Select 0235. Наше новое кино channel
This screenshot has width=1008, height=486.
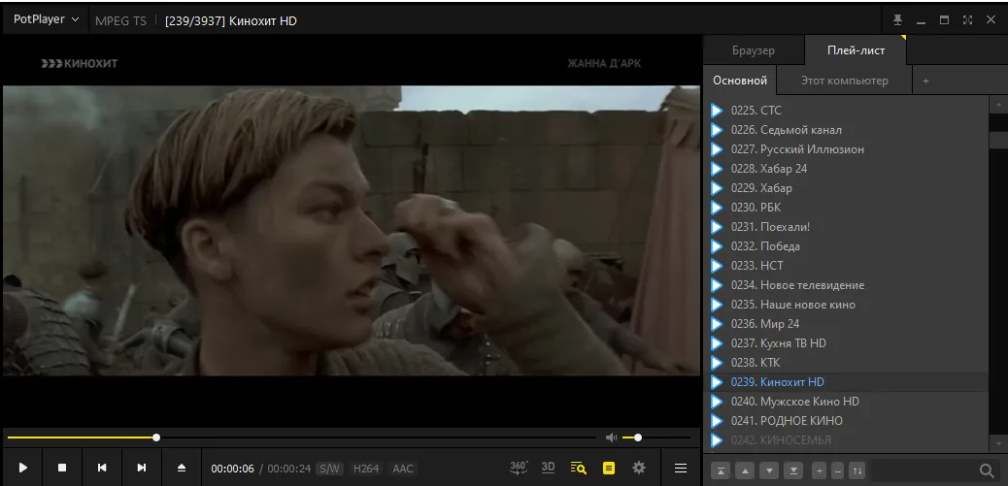tap(846, 305)
